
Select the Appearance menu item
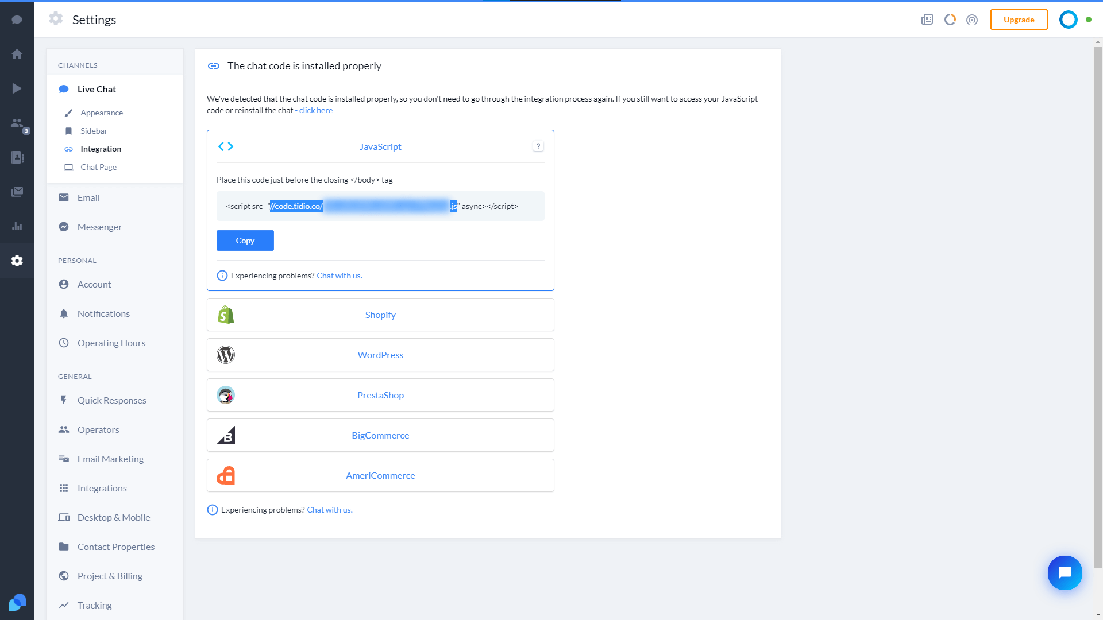pyautogui.click(x=102, y=112)
